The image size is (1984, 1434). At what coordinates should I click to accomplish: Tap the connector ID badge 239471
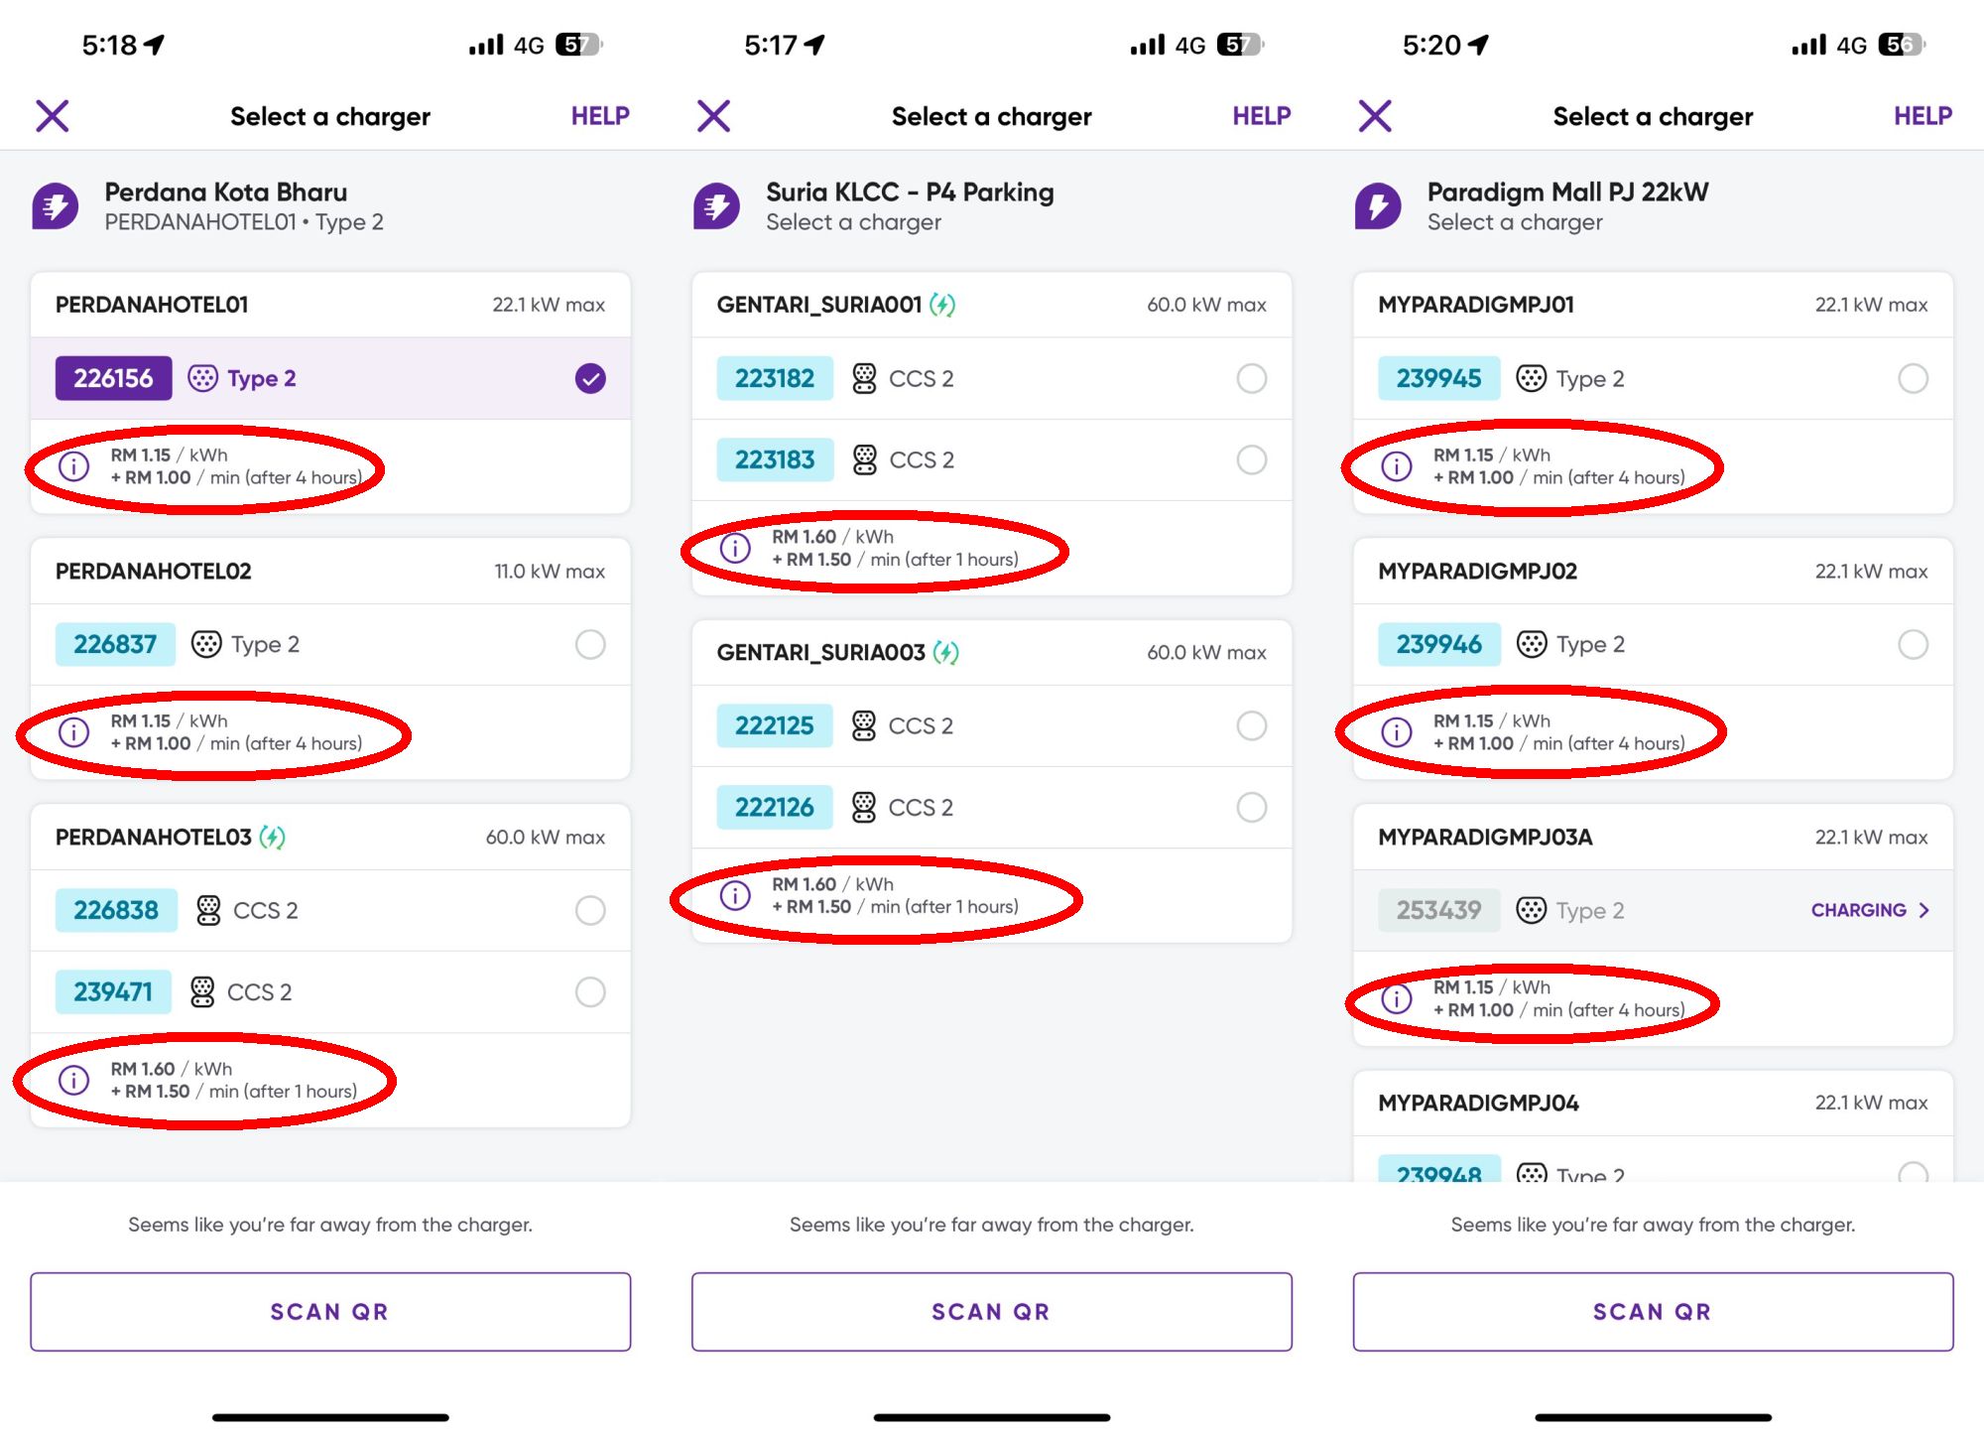pyautogui.click(x=113, y=992)
